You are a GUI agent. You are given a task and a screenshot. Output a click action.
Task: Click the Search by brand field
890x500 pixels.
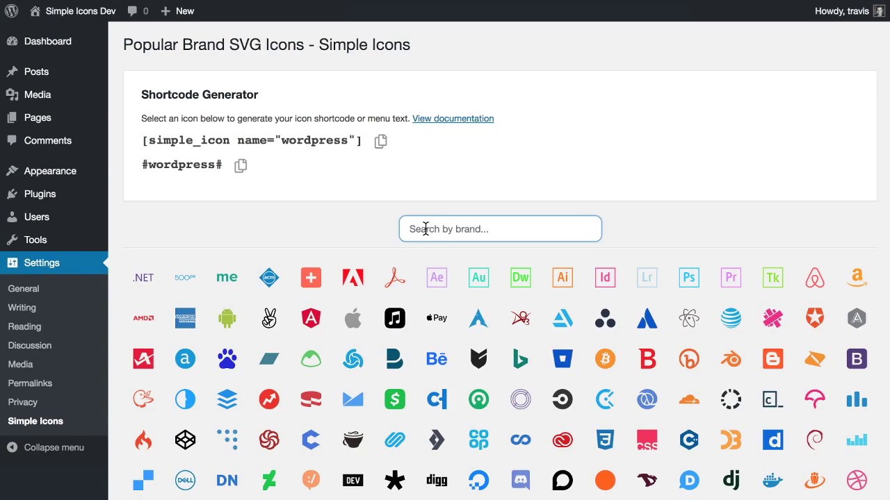tap(500, 228)
